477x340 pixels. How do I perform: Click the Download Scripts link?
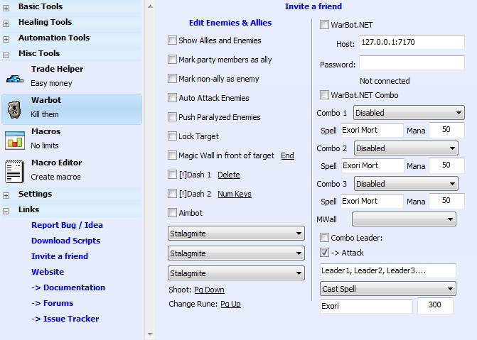[x=65, y=241]
